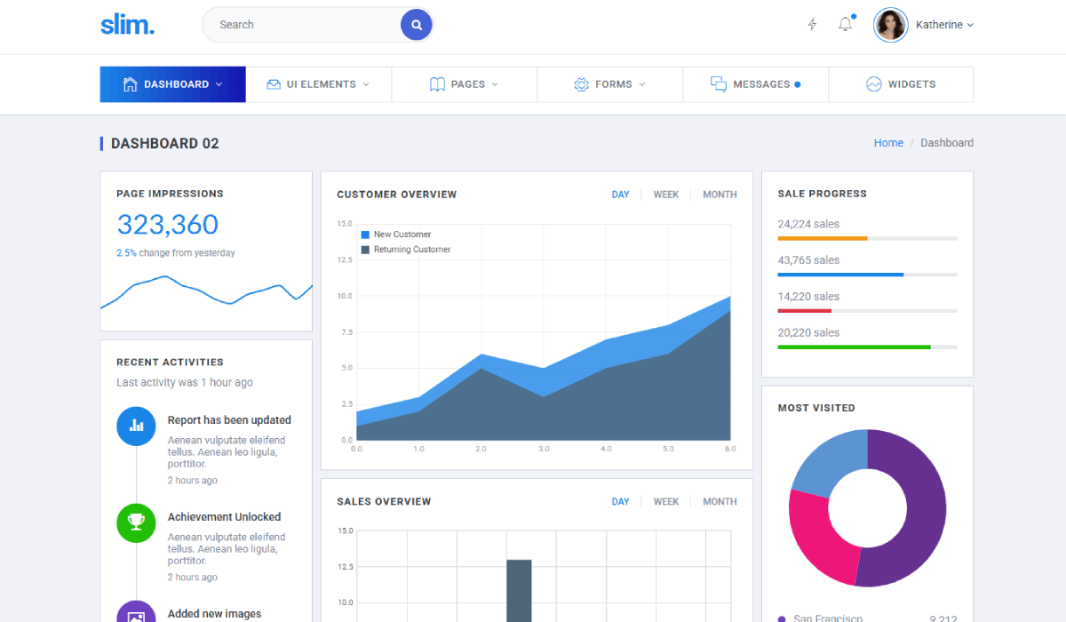Click the blue 43,765 sales progress bar
The image size is (1066, 622).
click(840, 275)
